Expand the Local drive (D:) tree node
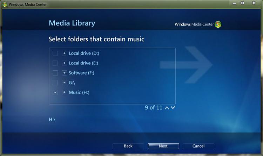 [65, 54]
